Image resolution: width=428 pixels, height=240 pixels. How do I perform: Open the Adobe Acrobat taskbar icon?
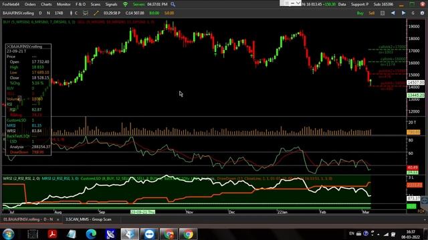pyautogui.click(x=52, y=234)
